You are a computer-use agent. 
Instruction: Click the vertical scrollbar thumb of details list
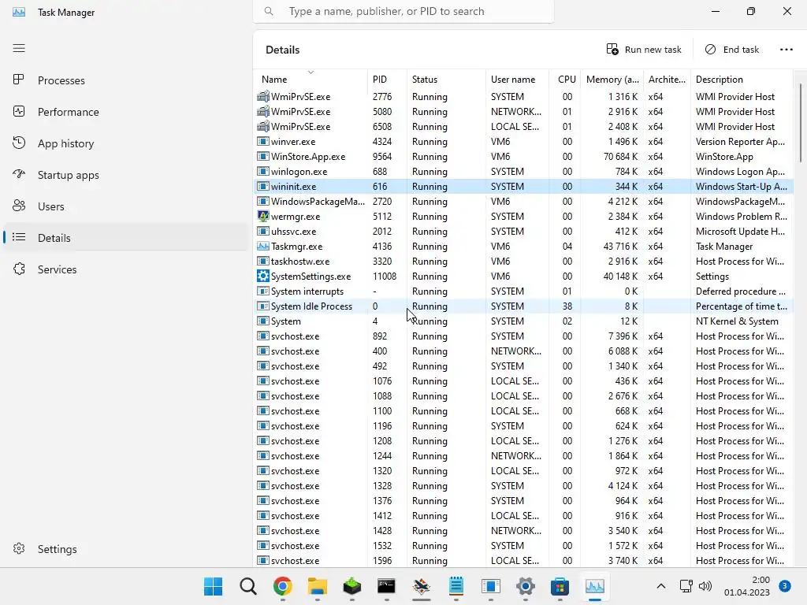click(x=801, y=122)
